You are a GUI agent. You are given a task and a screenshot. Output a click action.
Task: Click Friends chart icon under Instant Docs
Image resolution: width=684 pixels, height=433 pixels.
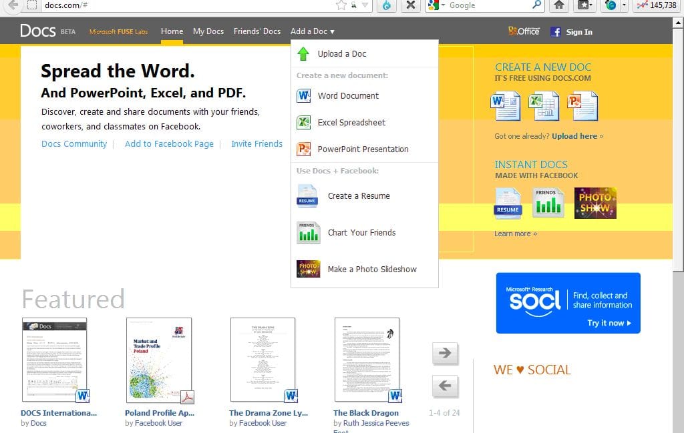(548, 203)
